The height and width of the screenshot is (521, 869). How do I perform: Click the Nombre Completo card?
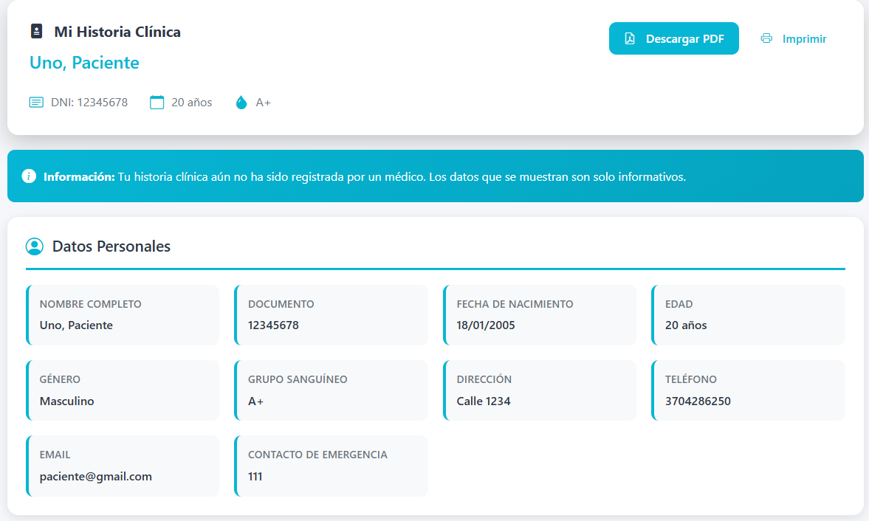(x=123, y=315)
